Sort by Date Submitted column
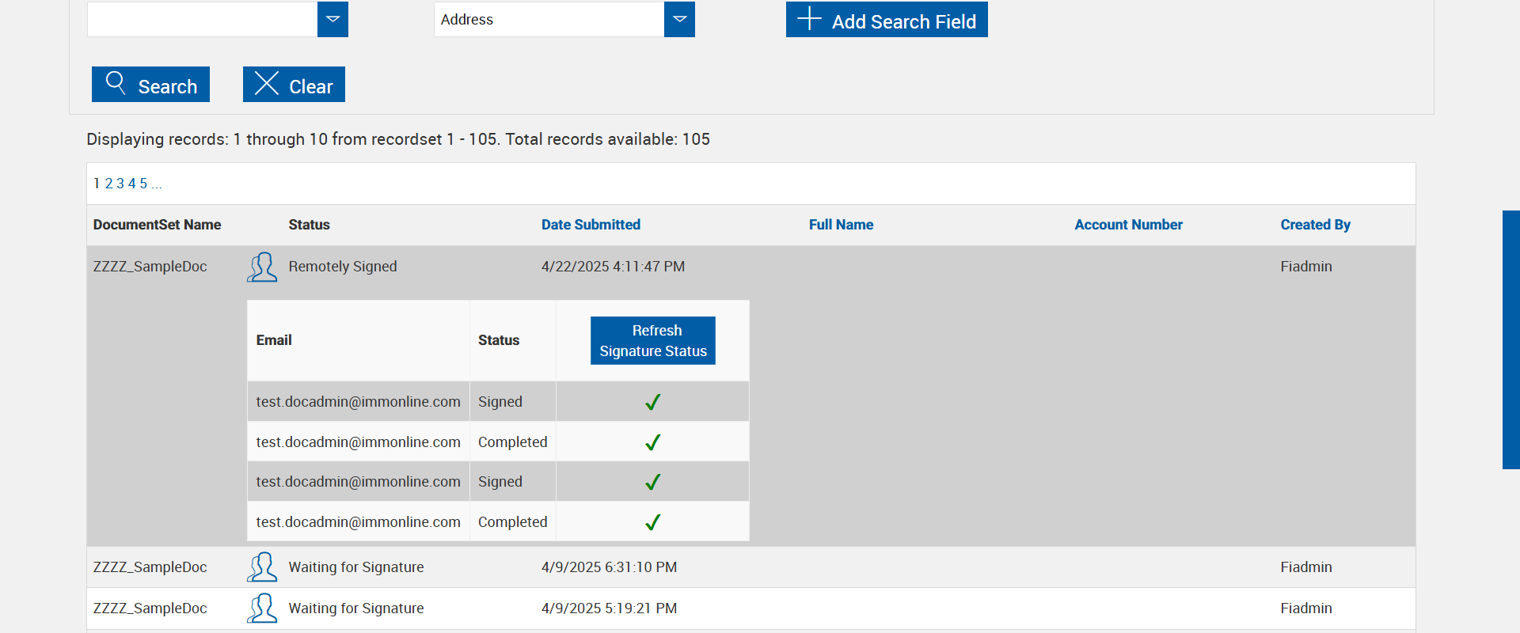This screenshot has width=1520, height=633. [x=591, y=225]
